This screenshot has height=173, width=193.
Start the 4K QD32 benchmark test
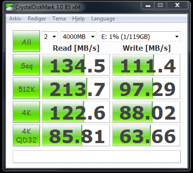26,135
